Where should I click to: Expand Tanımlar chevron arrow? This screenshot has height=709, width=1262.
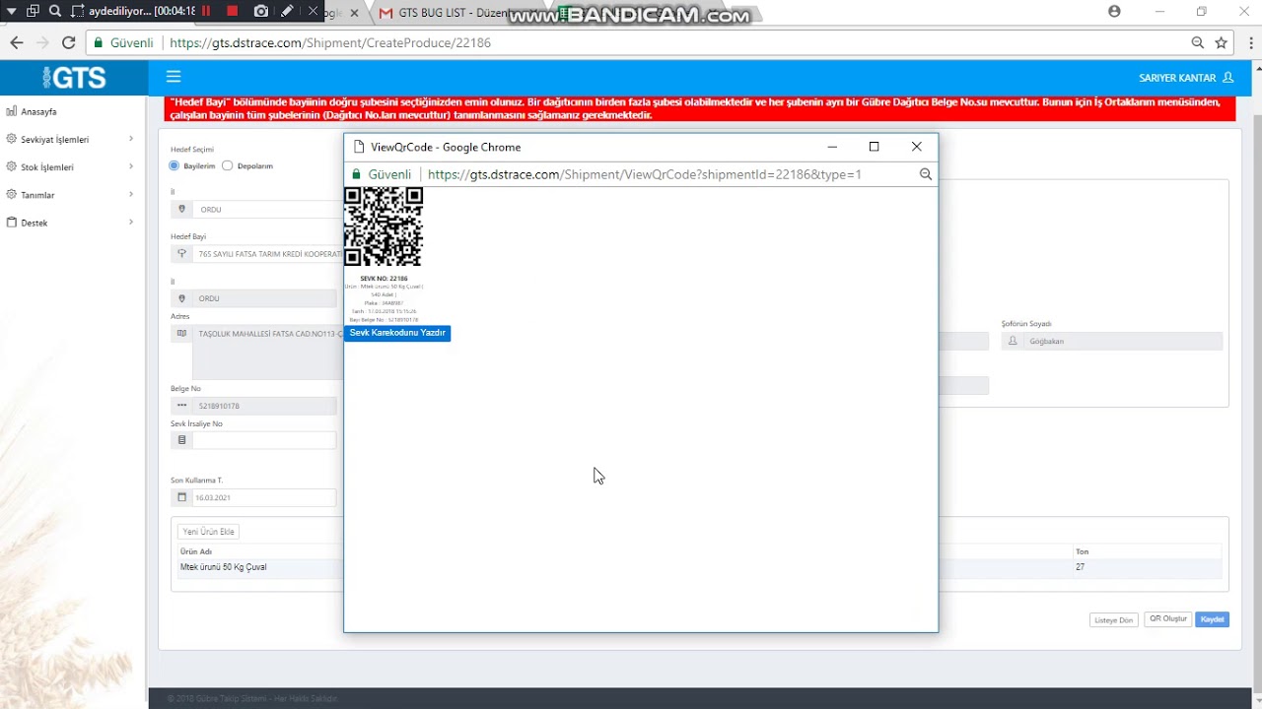[x=131, y=194]
